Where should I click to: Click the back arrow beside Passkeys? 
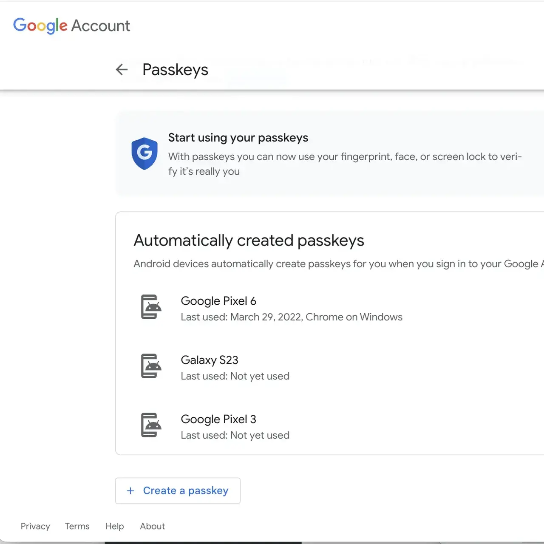(x=122, y=69)
